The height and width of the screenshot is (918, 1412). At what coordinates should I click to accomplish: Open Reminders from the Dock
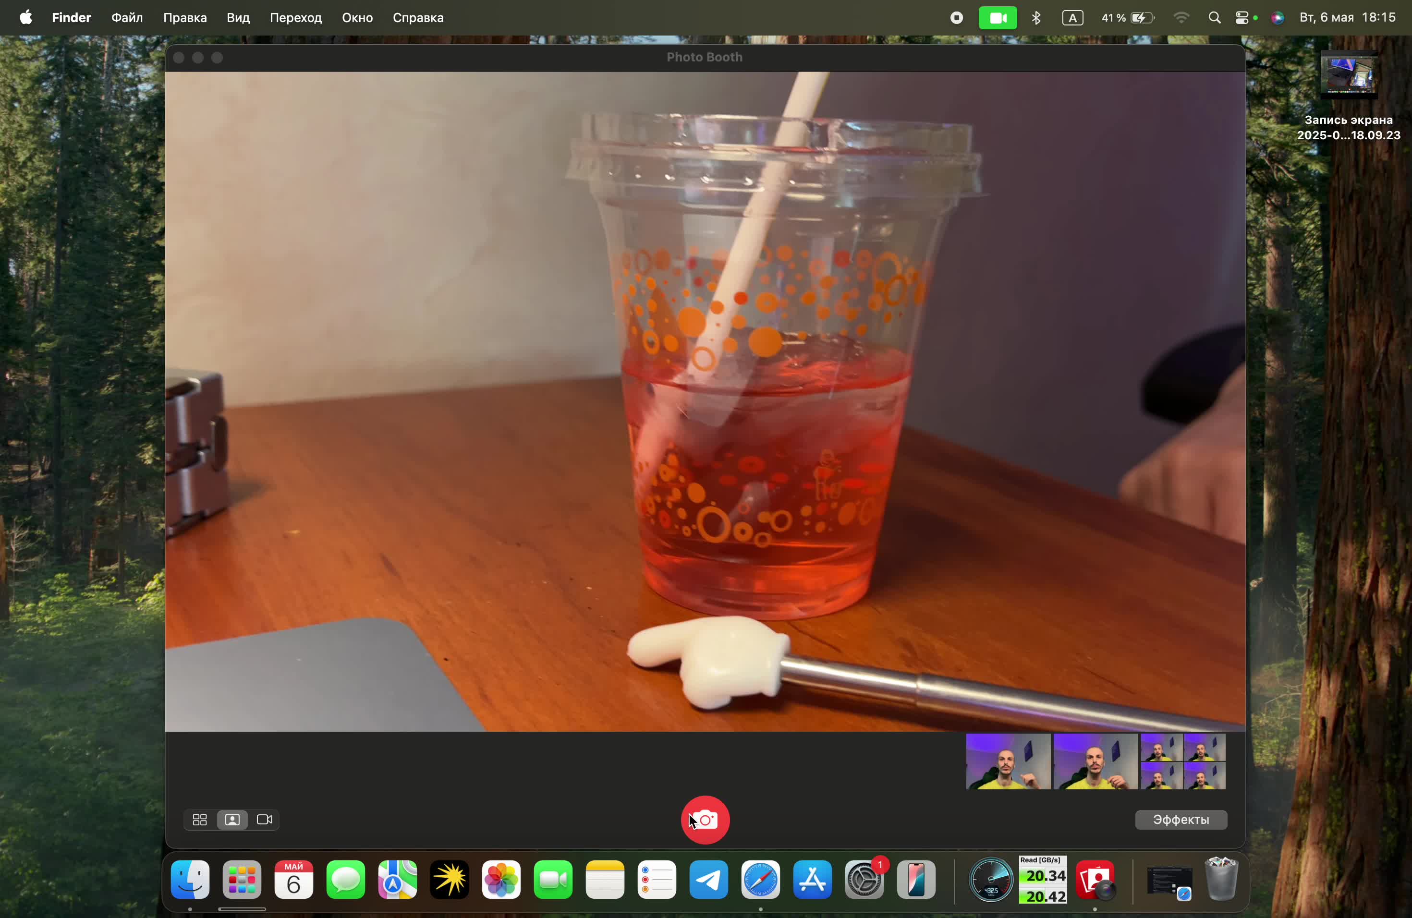(x=657, y=880)
